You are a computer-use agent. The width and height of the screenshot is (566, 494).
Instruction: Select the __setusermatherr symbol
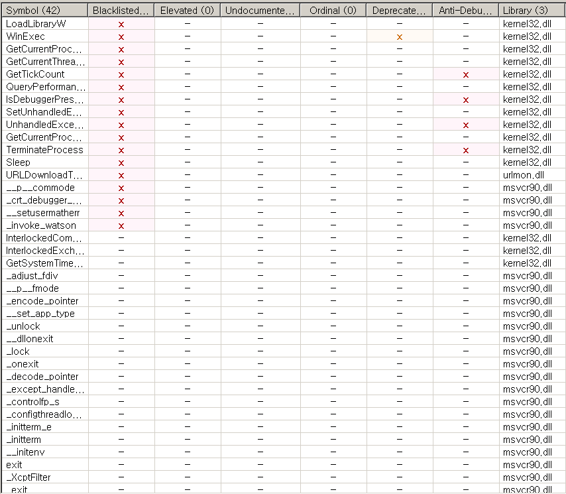pyautogui.click(x=42, y=213)
